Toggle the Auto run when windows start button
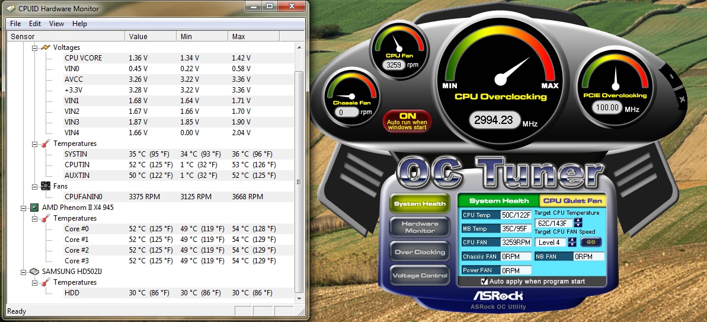 click(408, 121)
